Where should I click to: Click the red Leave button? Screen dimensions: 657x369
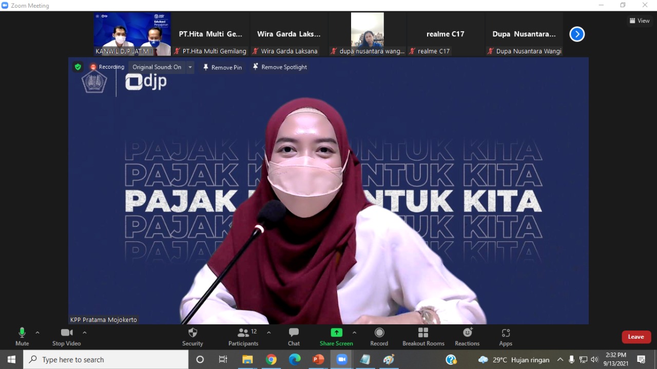point(636,337)
